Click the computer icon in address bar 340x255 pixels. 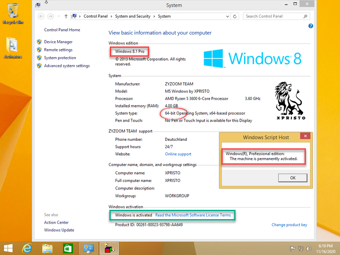(74, 16)
